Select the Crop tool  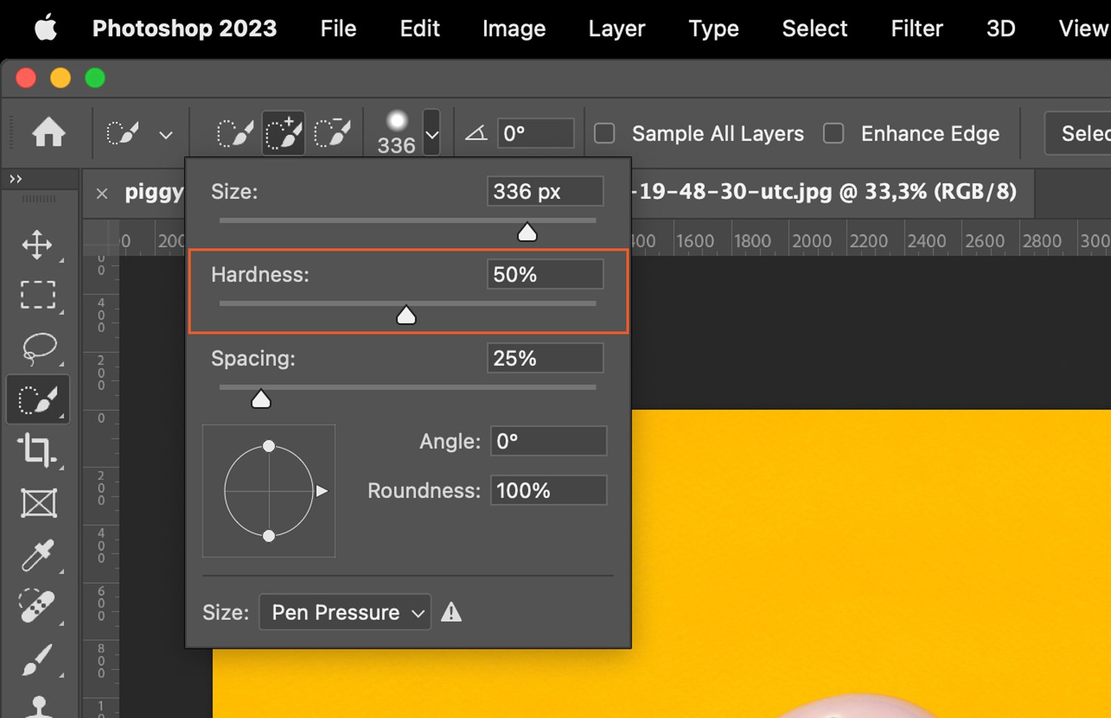37,450
